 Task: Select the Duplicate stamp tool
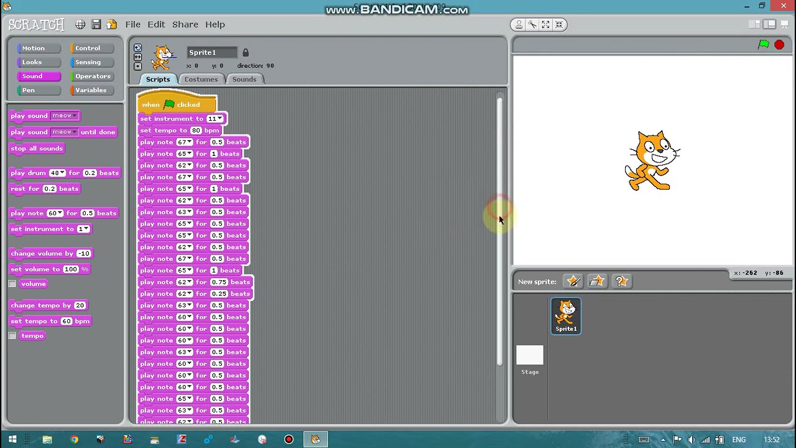(519, 24)
